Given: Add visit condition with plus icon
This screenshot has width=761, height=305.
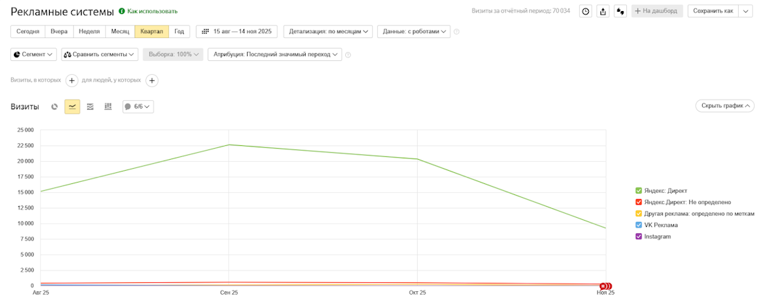Looking at the screenshot, I should click(x=72, y=80).
